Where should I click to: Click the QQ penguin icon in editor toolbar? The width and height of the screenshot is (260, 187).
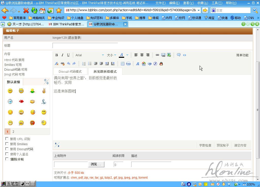point(161,64)
